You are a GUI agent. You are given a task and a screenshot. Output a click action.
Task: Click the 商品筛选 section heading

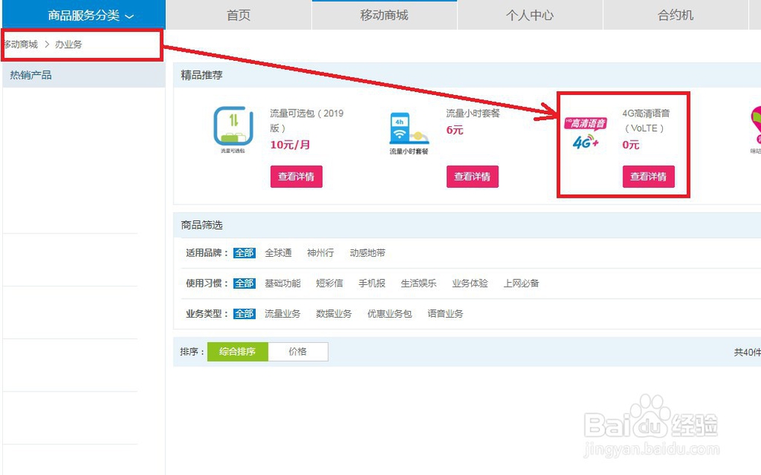pos(202,226)
